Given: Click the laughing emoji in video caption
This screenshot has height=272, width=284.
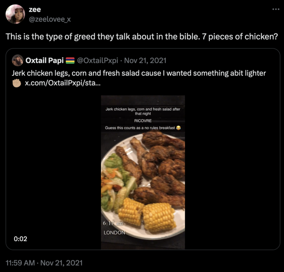Looking at the screenshot, I should click(178, 128).
